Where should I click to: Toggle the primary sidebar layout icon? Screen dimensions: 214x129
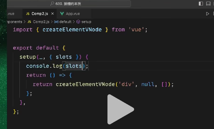click(201, 4)
